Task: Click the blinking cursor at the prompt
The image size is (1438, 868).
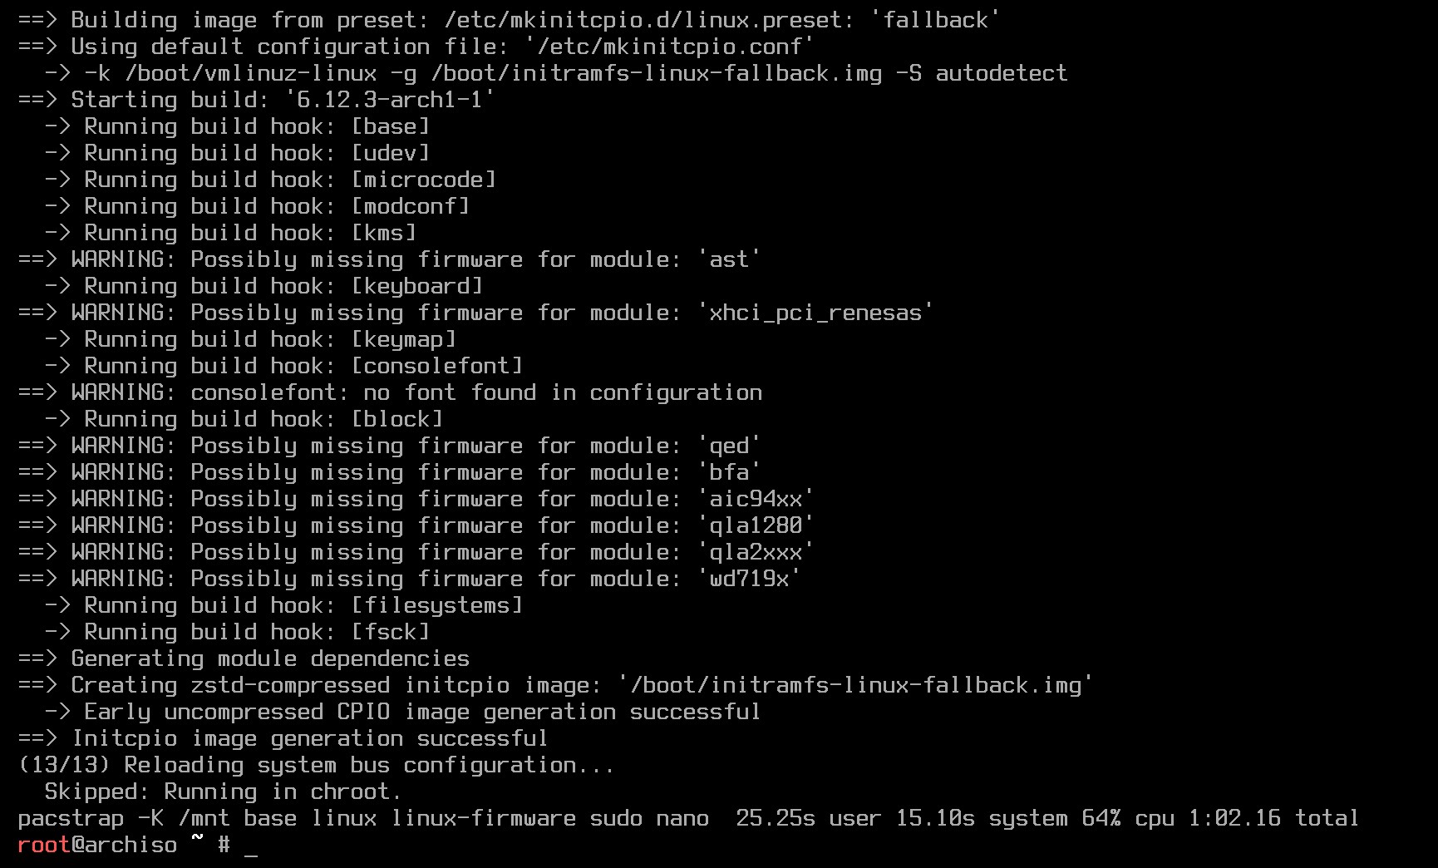Action: pyautogui.click(x=250, y=853)
